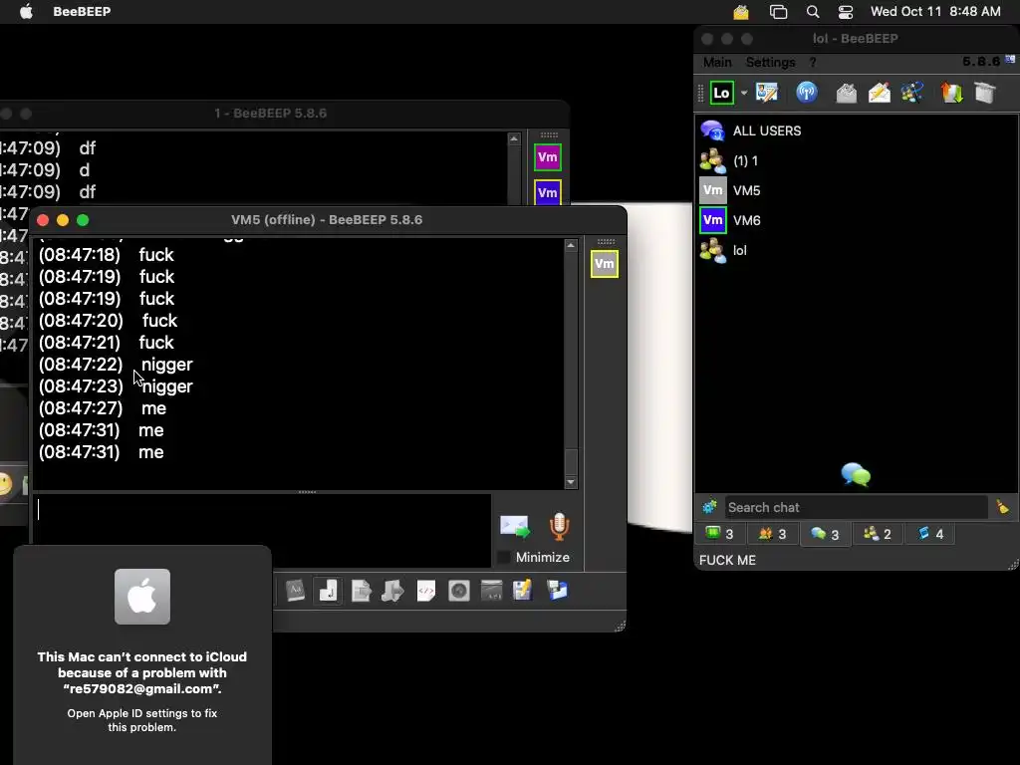Click the blue printer icon in VM5 toolbar
This screenshot has height=765, width=1020.
click(557, 591)
